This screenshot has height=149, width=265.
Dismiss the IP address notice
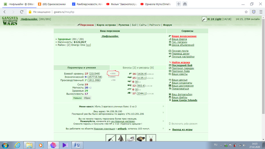(163, 112)
